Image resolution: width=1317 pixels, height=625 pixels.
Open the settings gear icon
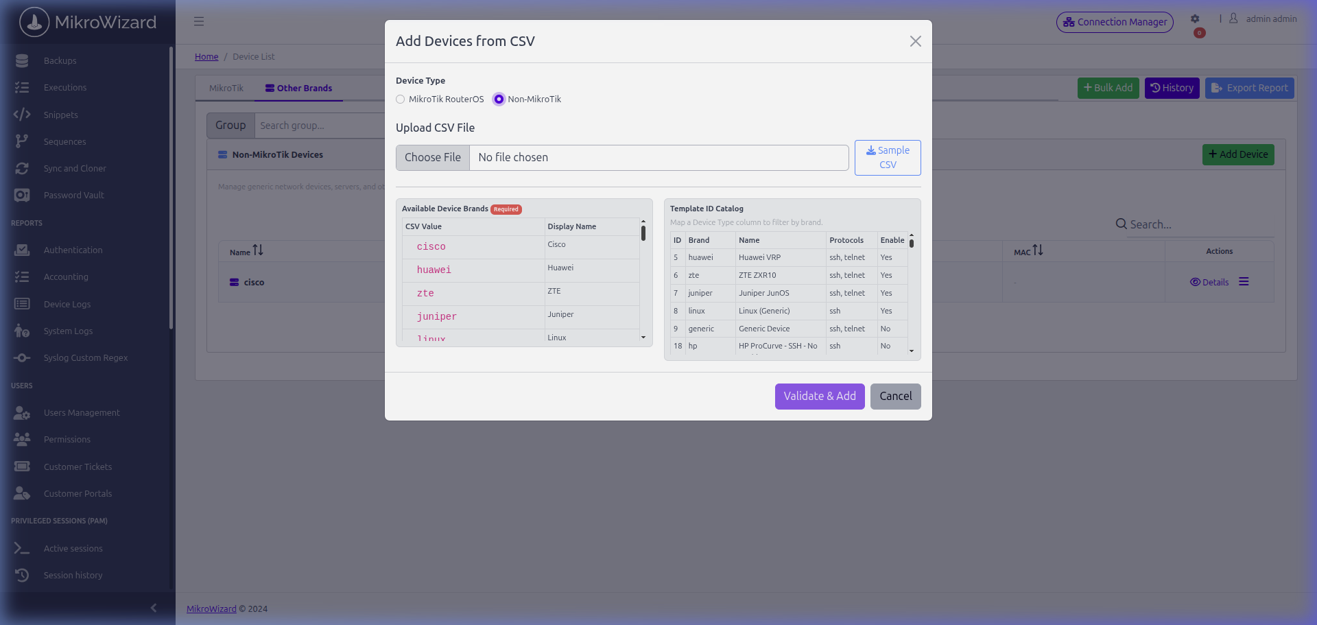(x=1195, y=19)
